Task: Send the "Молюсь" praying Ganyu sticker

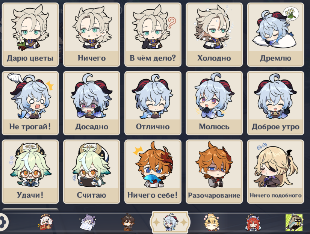Action: pos(214,103)
